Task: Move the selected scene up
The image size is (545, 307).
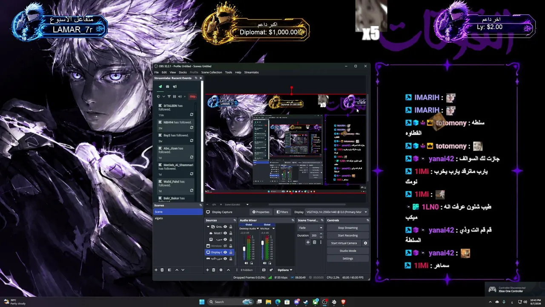Action: (177, 270)
